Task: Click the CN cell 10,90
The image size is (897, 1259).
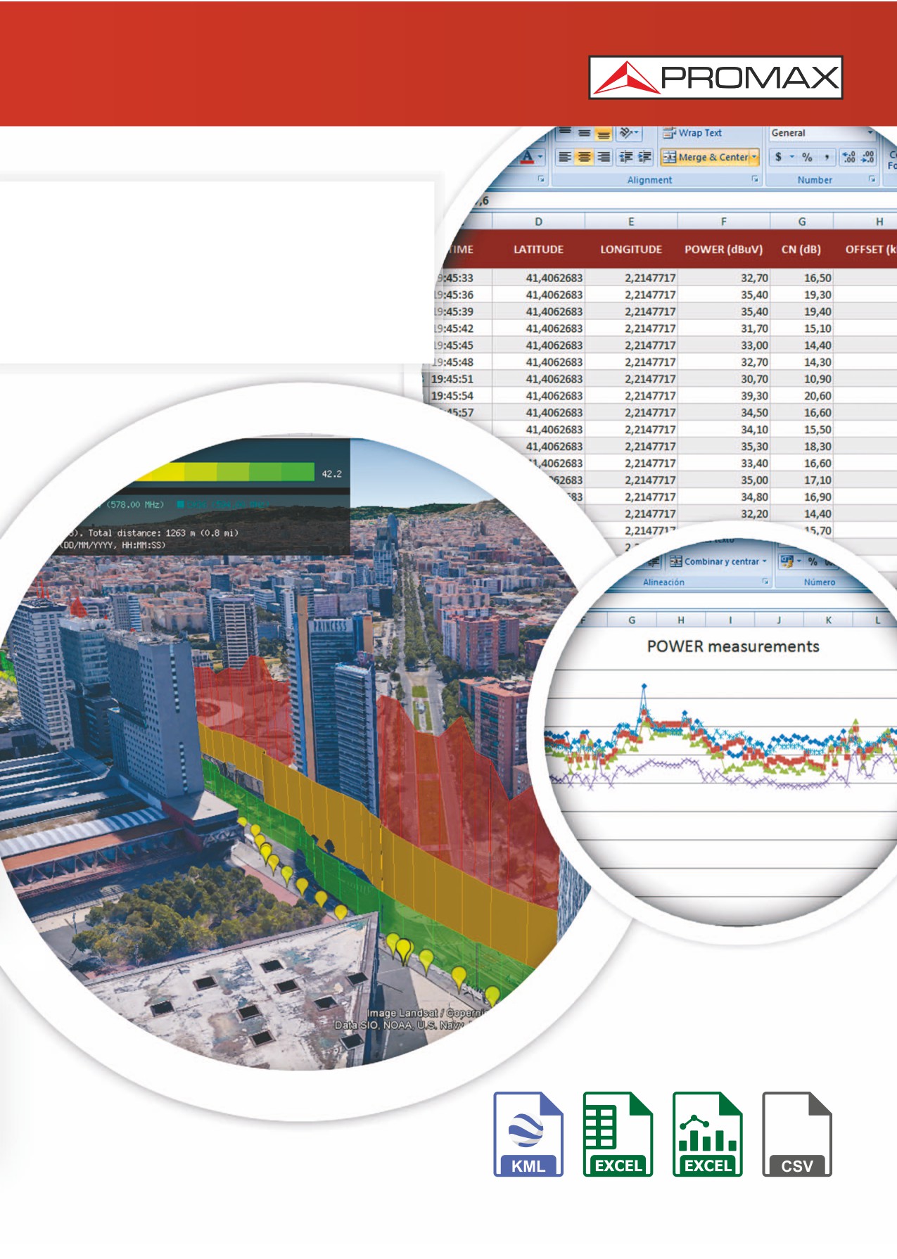Action: coord(802,379)
